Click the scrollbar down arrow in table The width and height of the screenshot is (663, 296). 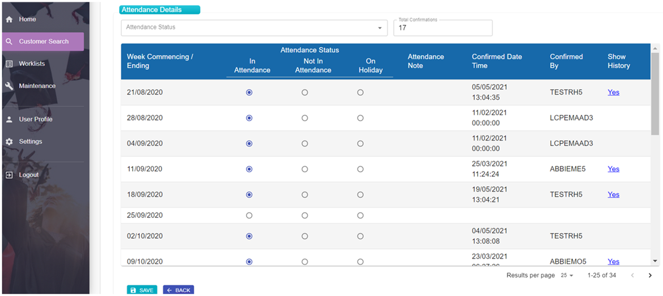click(x=655, y=261)
